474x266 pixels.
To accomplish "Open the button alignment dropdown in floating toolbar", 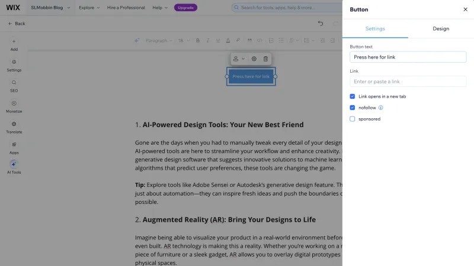I will click(239, 59).
